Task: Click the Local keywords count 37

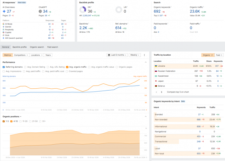Action: tap(199, 148)
